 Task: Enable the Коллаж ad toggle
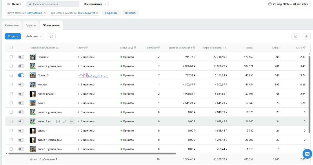coord(21,85)
